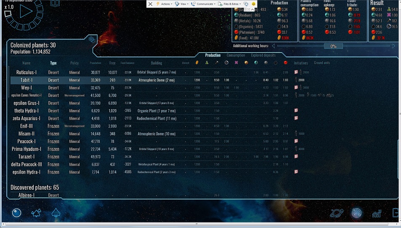Click Micromanagement policy for Enif-III
The image size is (401, 228).
[74, 126]
